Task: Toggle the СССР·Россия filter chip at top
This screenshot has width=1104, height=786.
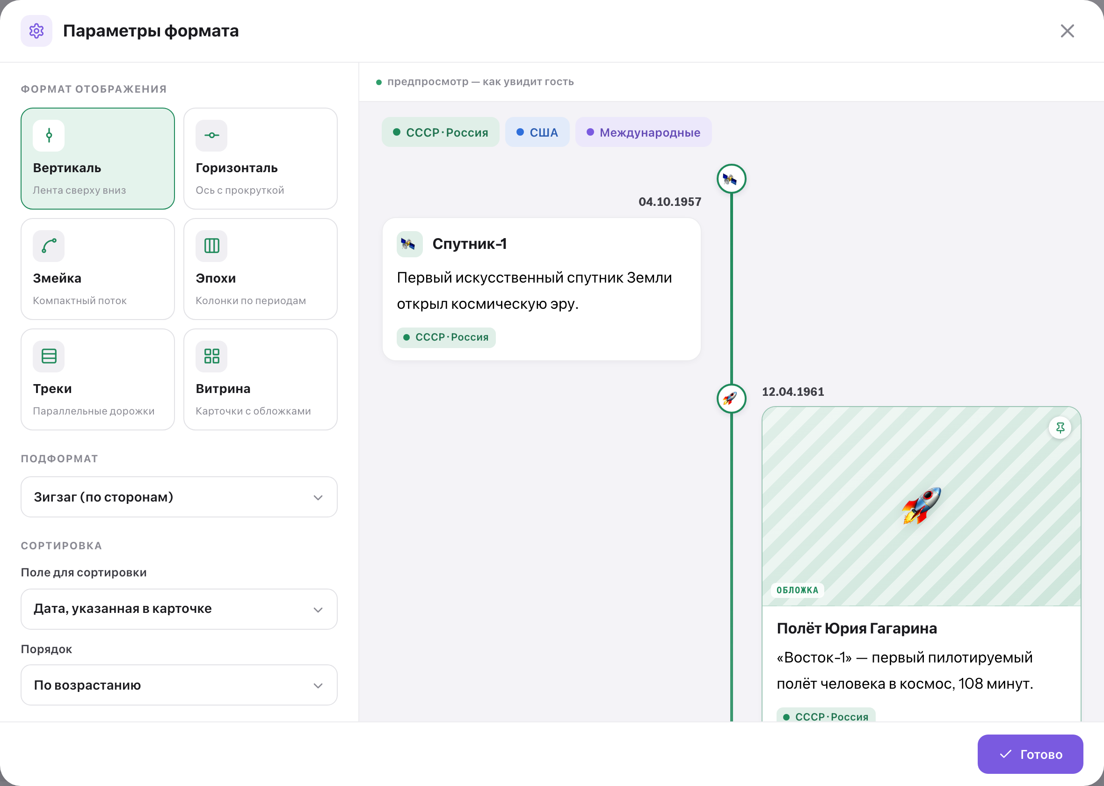Action: 440,132
